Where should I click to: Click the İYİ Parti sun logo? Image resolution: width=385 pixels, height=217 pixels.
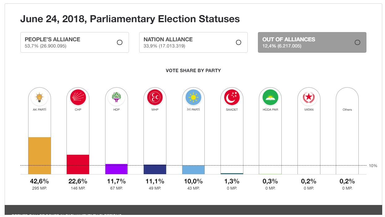pyautogui.click(x=193, y=98)
